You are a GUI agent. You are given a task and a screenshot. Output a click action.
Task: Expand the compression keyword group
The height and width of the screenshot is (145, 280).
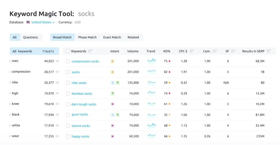coord(10,72)
